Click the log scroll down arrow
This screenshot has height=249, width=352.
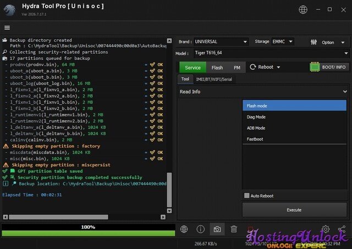point(169,211)
